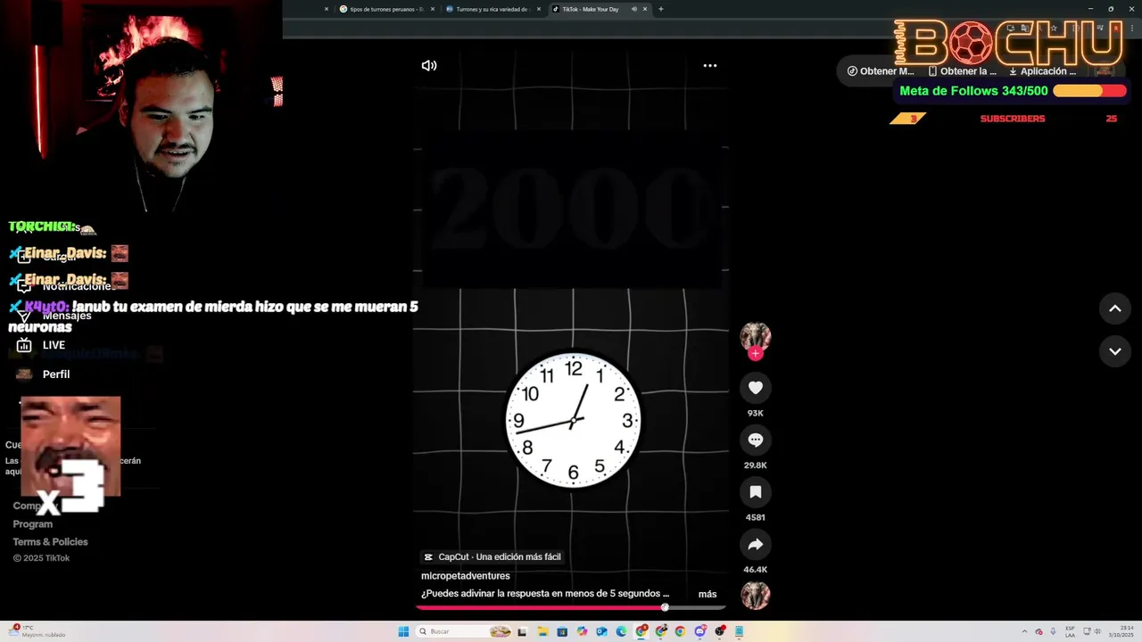Open the weather widget on the taskbar
Viewport: 1142px width, 642px height.
pyautogui.click(x=36, y=631)
